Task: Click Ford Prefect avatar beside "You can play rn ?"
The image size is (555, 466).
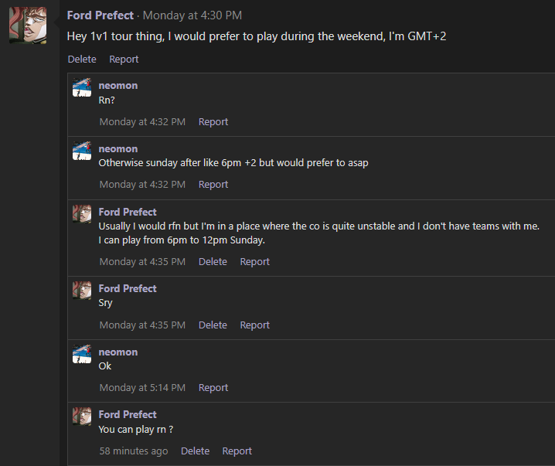Action: (x=82, y=417)
